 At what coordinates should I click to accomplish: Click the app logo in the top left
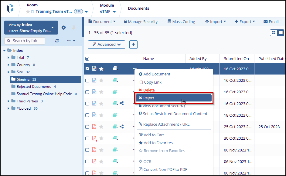tap(10, 8)
